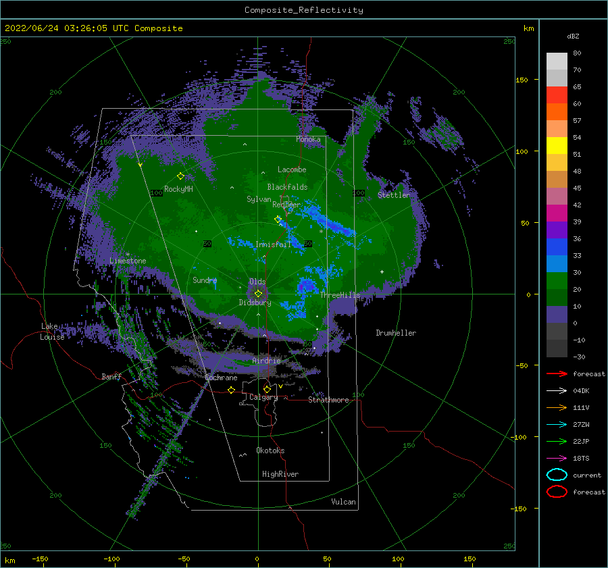Screen dimensions: 608x568
Task: Click the 'RedDeer' map label
Action: click(286, 205)
